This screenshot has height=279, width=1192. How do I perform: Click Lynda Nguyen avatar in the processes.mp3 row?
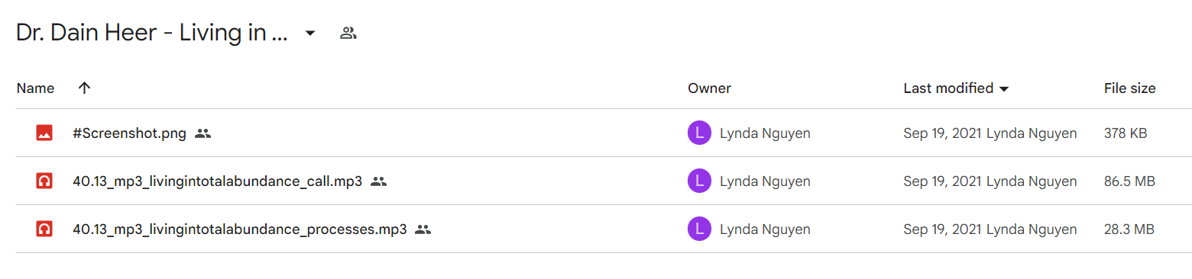point(699,229)
